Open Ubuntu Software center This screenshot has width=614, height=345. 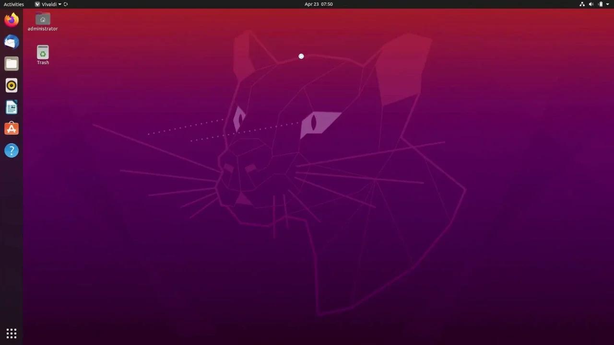12,128
